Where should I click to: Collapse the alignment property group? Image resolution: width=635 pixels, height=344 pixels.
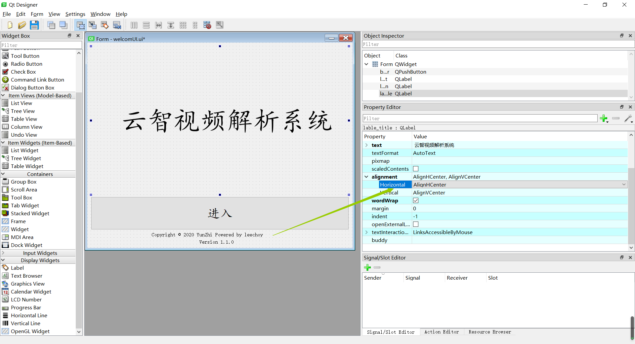tap(366, 177)
